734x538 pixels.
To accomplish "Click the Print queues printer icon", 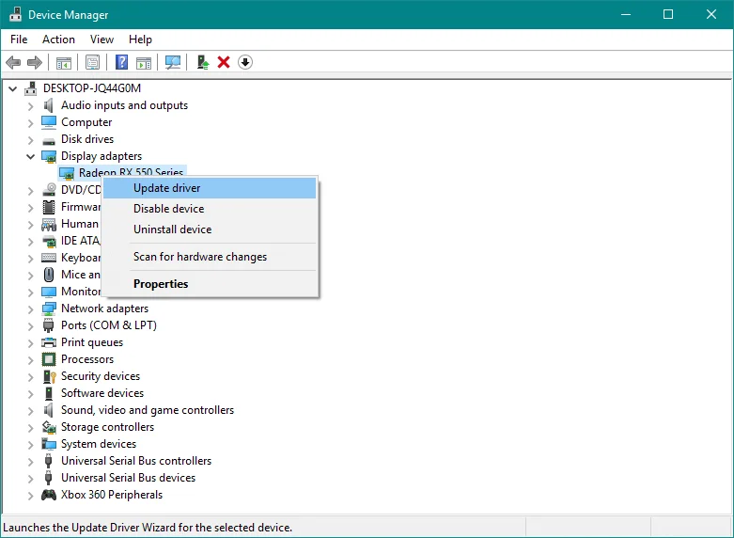I will [x=49, y=342].
